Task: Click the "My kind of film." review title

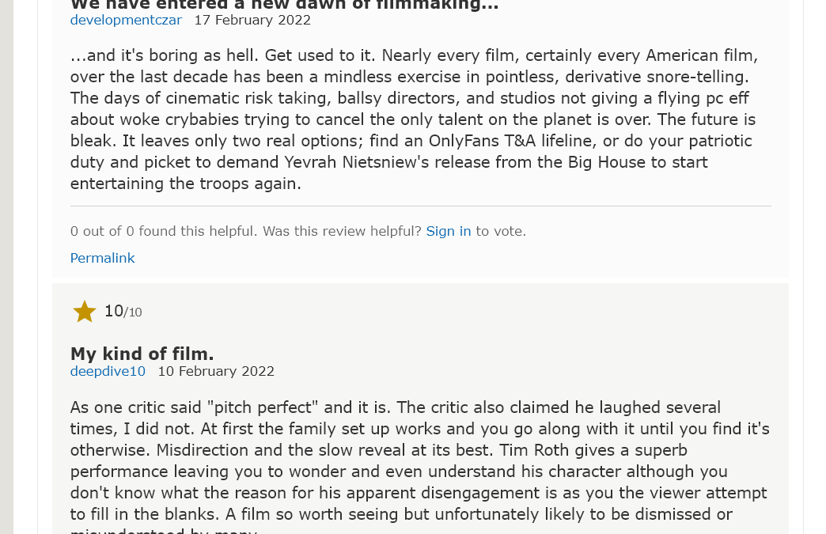Action: click(142, 353)
